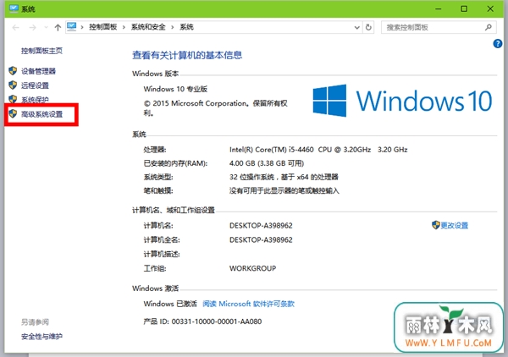Click the computer icon in address bar
The height and width of the screenshot is (357, 508).
click(x=72, y=27)
